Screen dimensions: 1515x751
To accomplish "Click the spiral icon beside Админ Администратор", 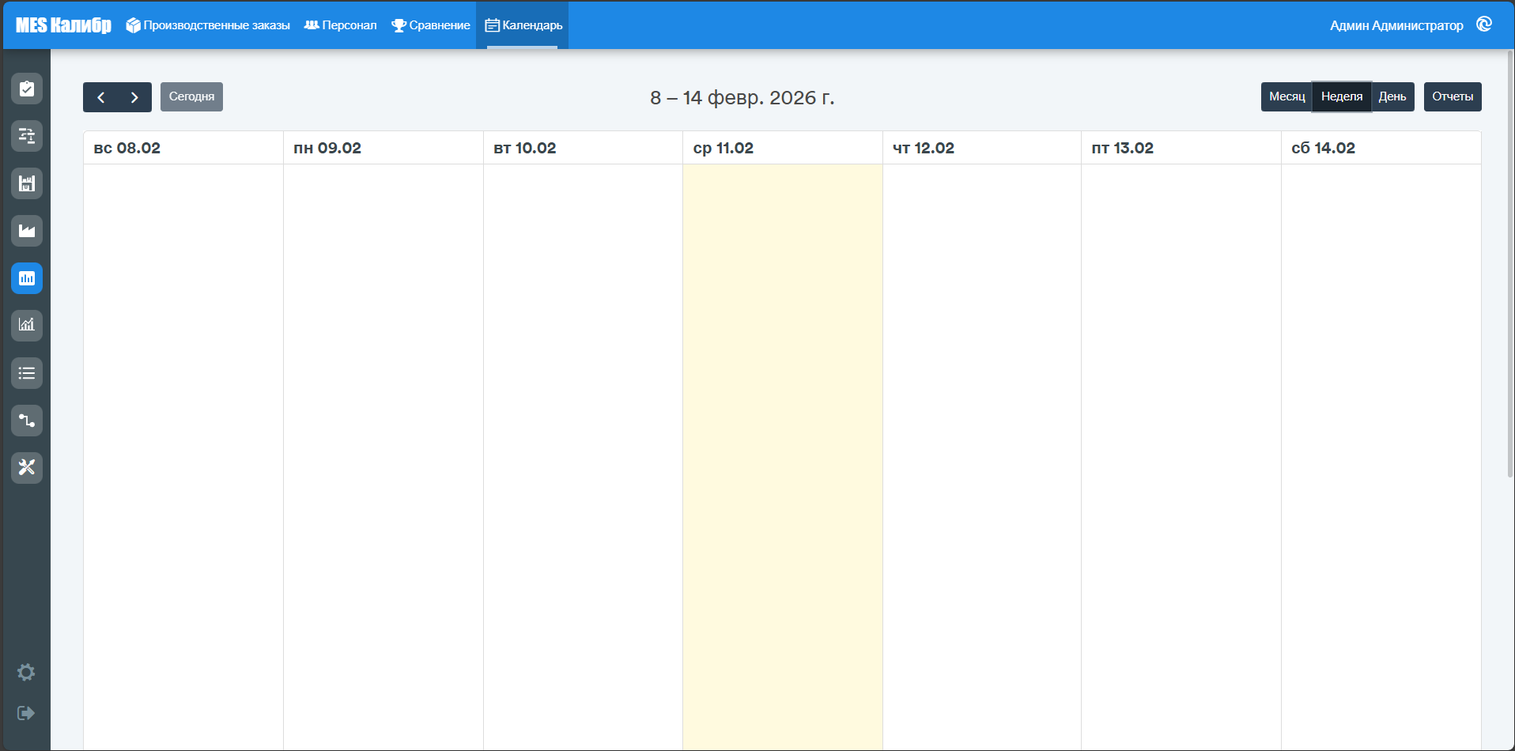I will pos(1484,25).
